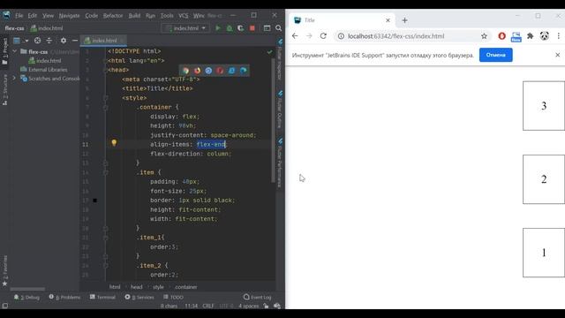Image resolution: width=565 pixels, height=318 pixels.
Task: Click the green inspection checkmark in the editor
Action: (269, 52)
